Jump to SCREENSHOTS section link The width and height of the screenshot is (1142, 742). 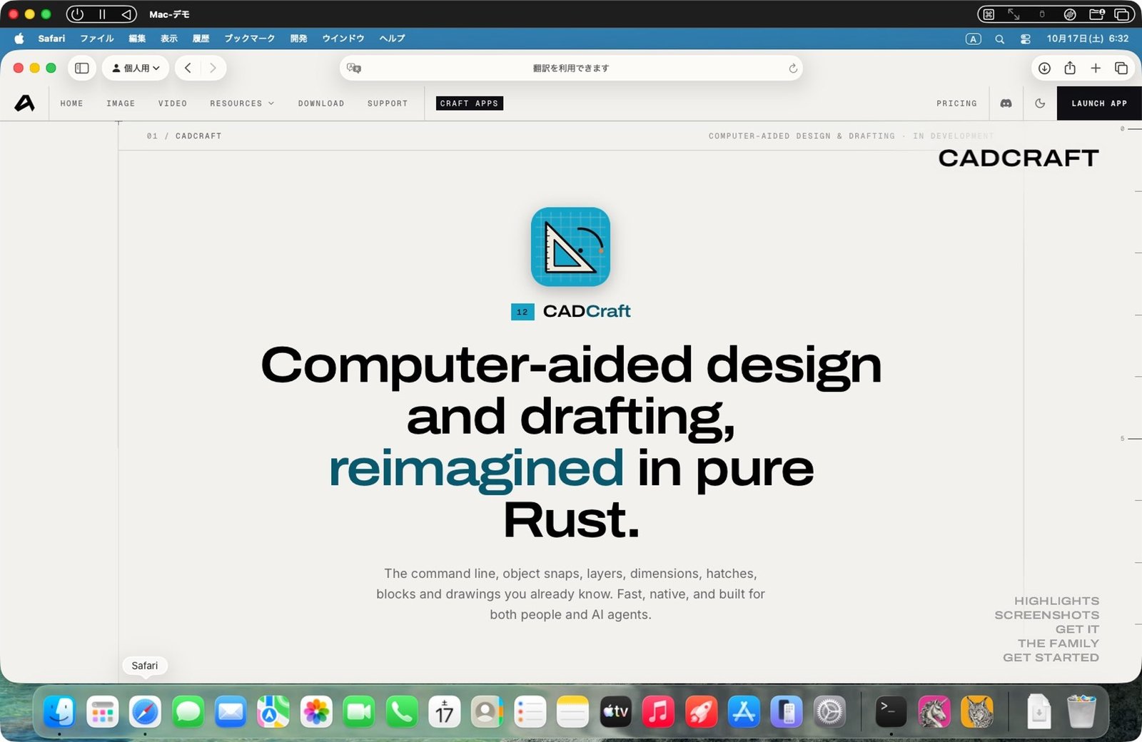(1046, 615)
